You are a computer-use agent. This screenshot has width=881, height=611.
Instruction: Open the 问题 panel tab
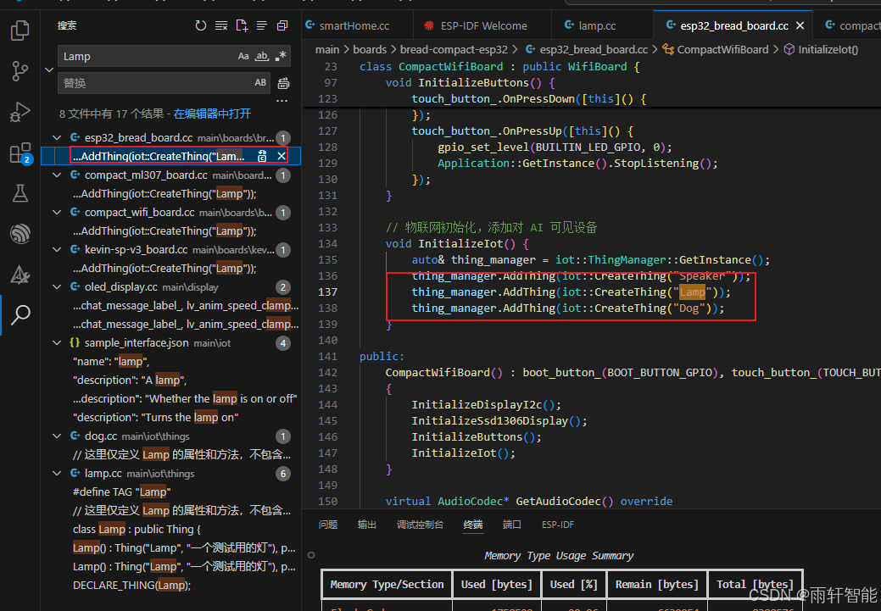(328, 525)
